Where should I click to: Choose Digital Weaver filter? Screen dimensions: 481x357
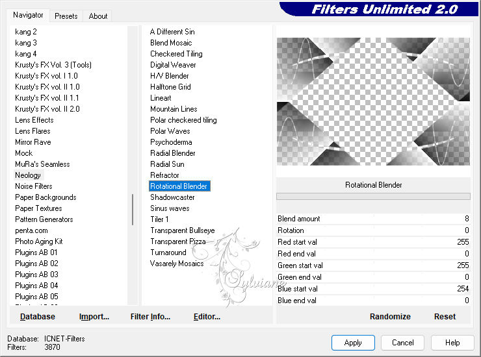(x=173, y=65)
